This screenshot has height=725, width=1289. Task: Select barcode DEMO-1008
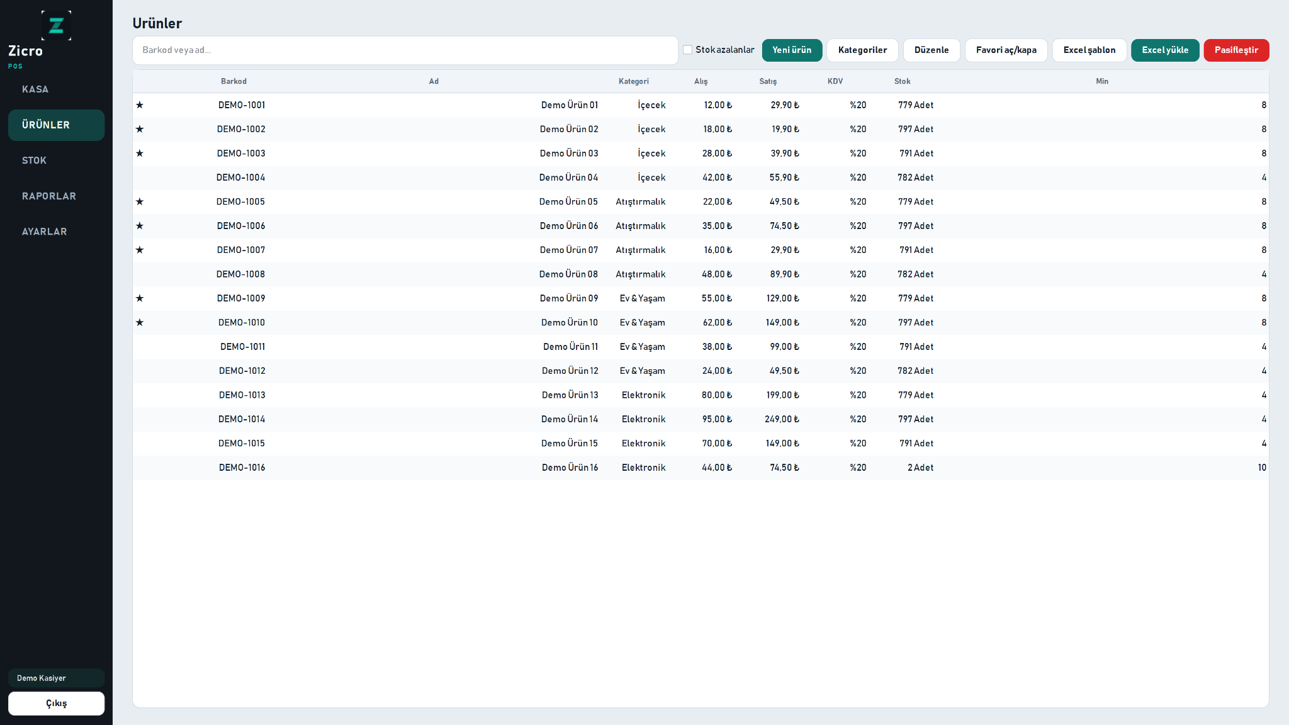241,274
